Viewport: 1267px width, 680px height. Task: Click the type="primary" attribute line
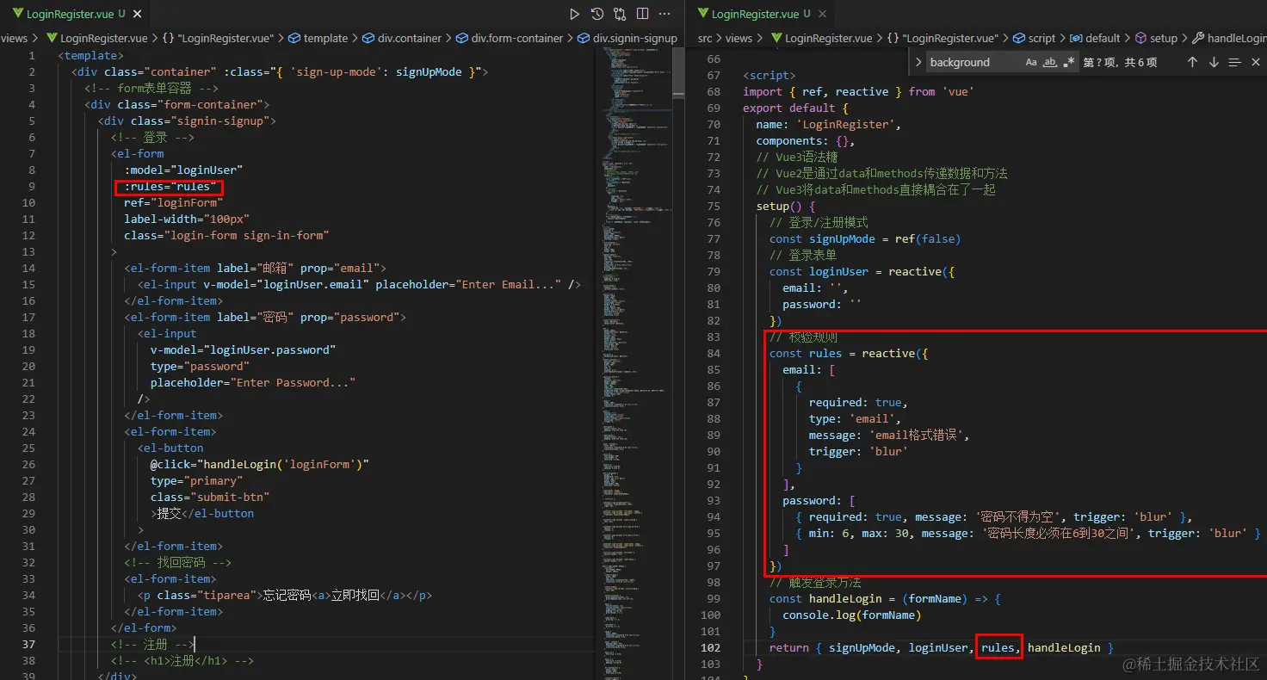point(196,480)
